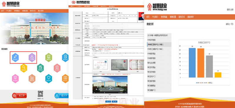The height and width of the screenshot is (108, 235).
Task: Expand the birth day dropdown in the form
Action: (133, 16)
